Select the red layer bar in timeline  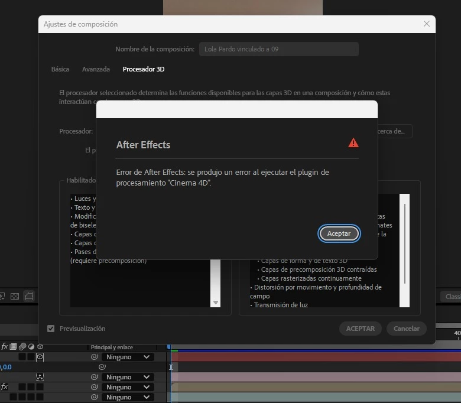(x=316, y=357)
